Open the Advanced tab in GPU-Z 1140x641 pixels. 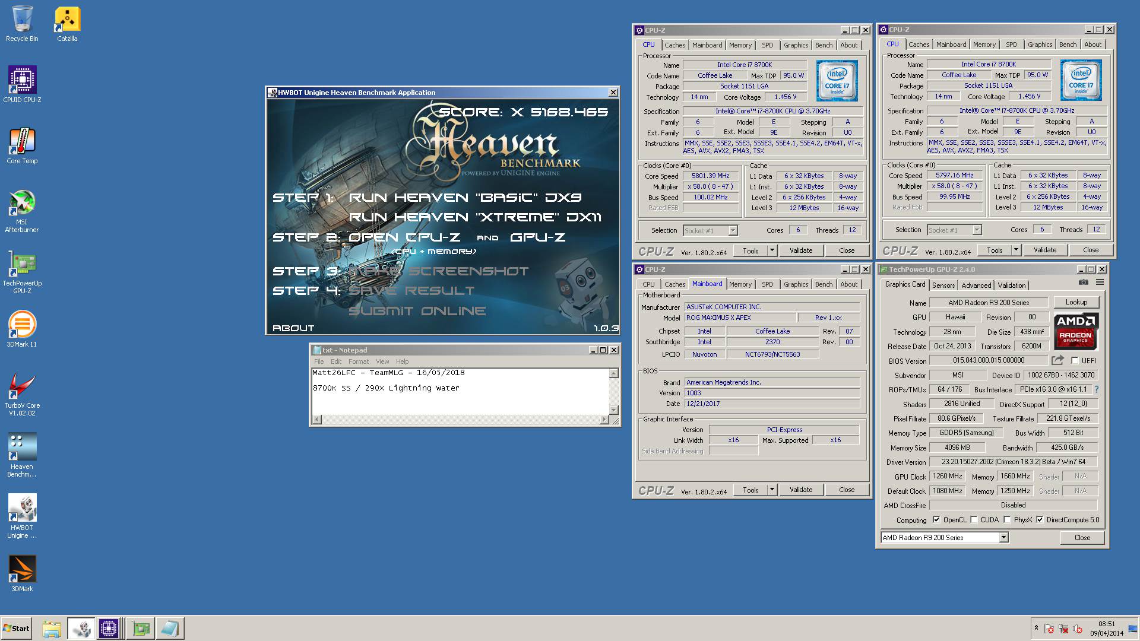[976, 285]
